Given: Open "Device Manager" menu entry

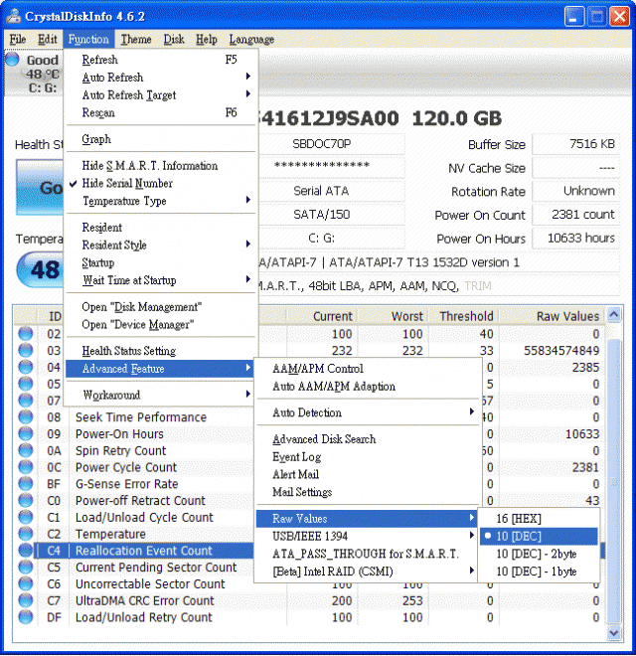Looking at the screenshot, I should [x=161, y=325].
